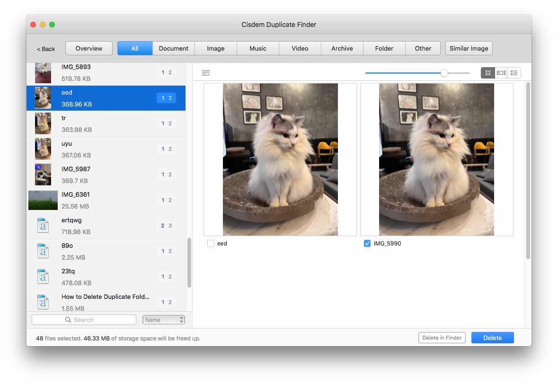
Task: Click the Delete in Finder button
Action: (x=442, y=338)
